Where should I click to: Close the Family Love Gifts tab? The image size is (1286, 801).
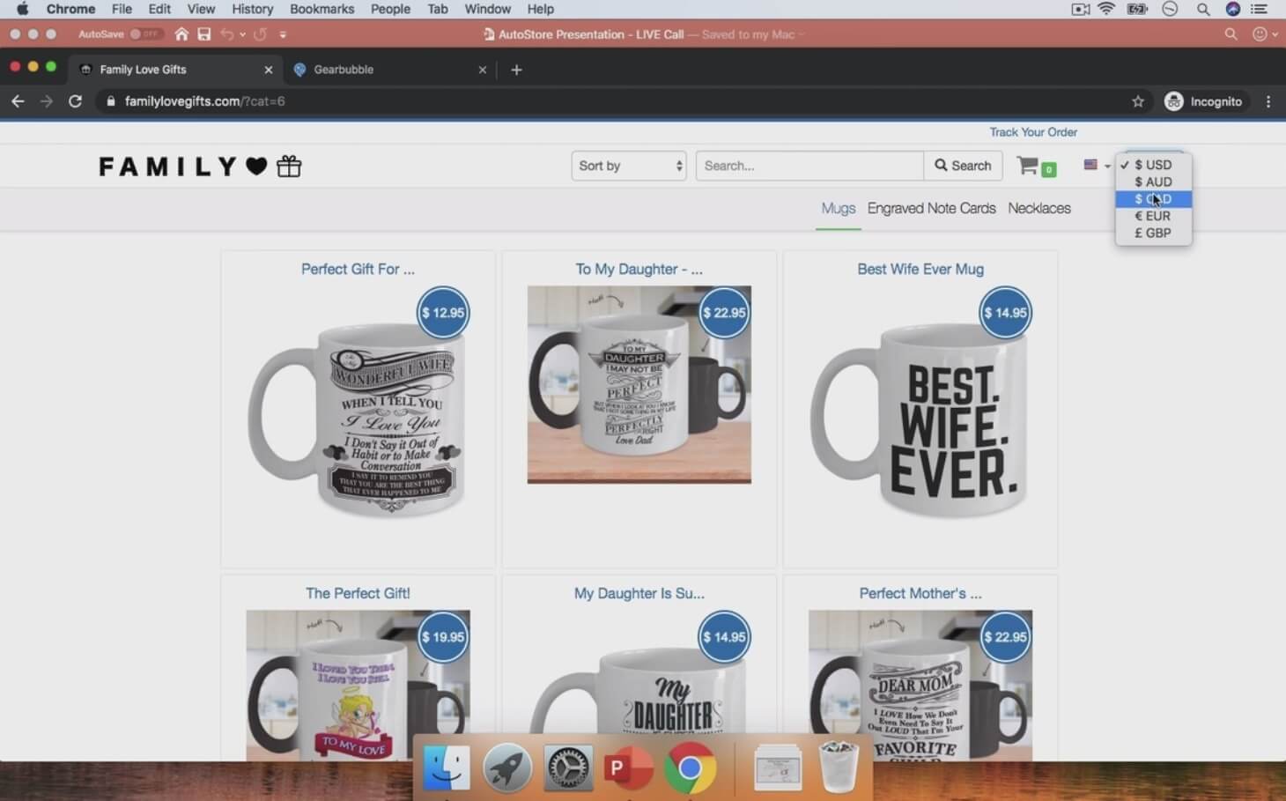(269, 70)
